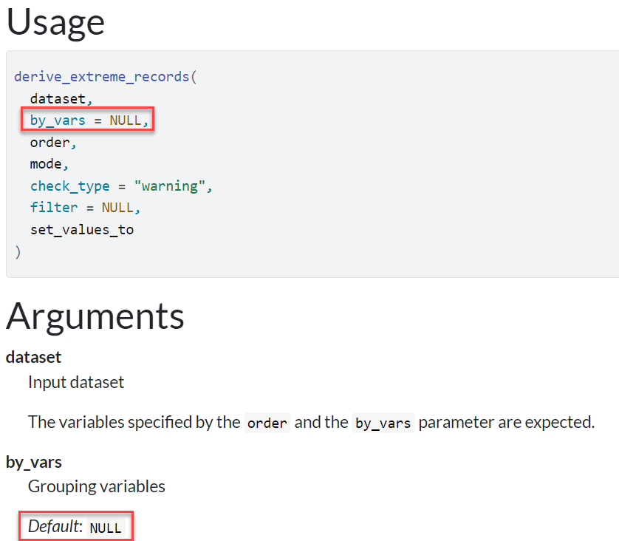Click the Grouping variables description

click(96, 486)
